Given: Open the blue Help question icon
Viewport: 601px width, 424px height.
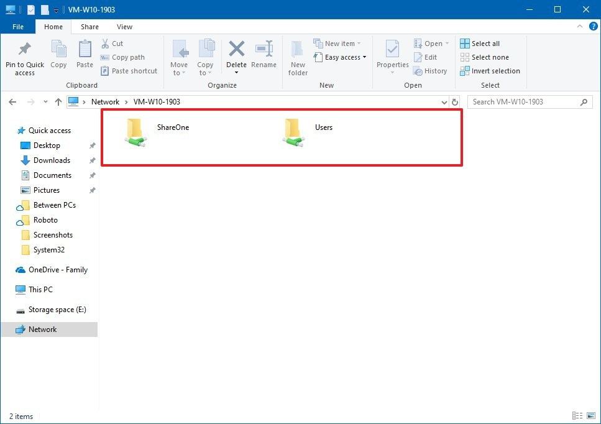Looking at the screenshot, I should [594, 26].
